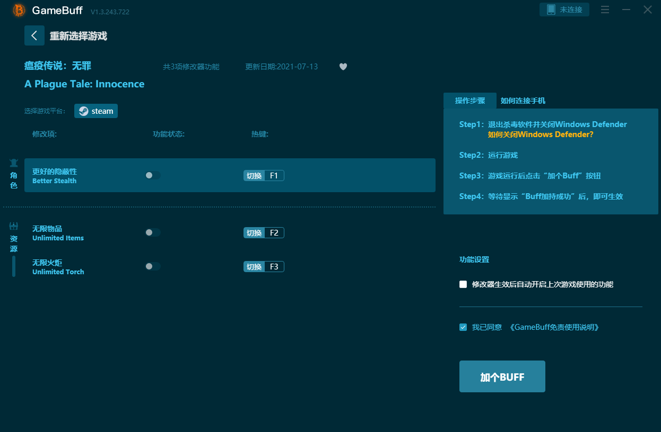Click the 功能设置 heading
661x432 pixels.
click(x=474, y=259)
